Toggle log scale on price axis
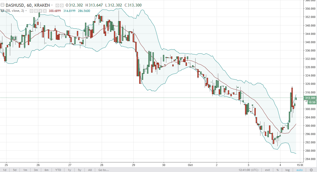 (x=288, y=170)
